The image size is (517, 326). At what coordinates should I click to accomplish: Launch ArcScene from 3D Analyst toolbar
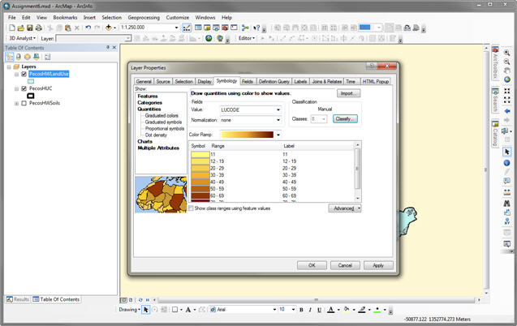coord(209,39)
